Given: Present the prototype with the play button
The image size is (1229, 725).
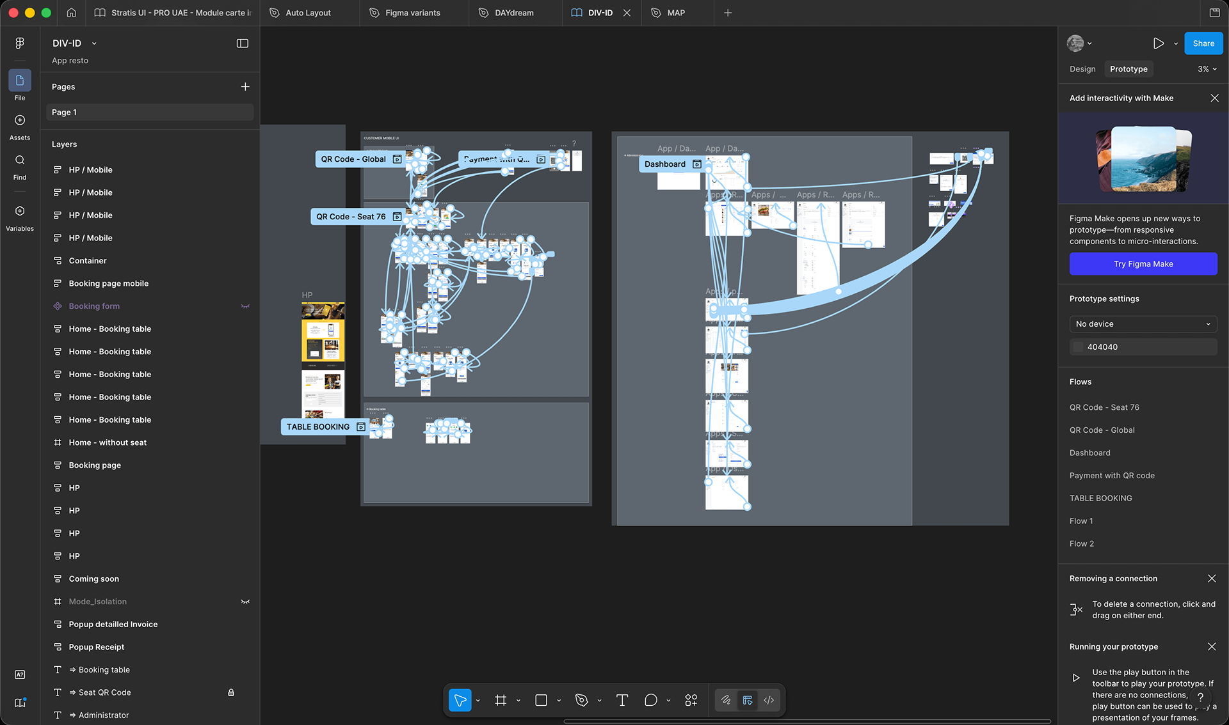Looking at the screenshot, I should tap(1158, 43).
